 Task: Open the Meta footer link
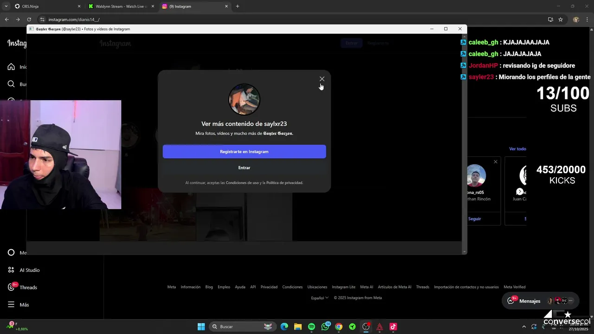172,287
